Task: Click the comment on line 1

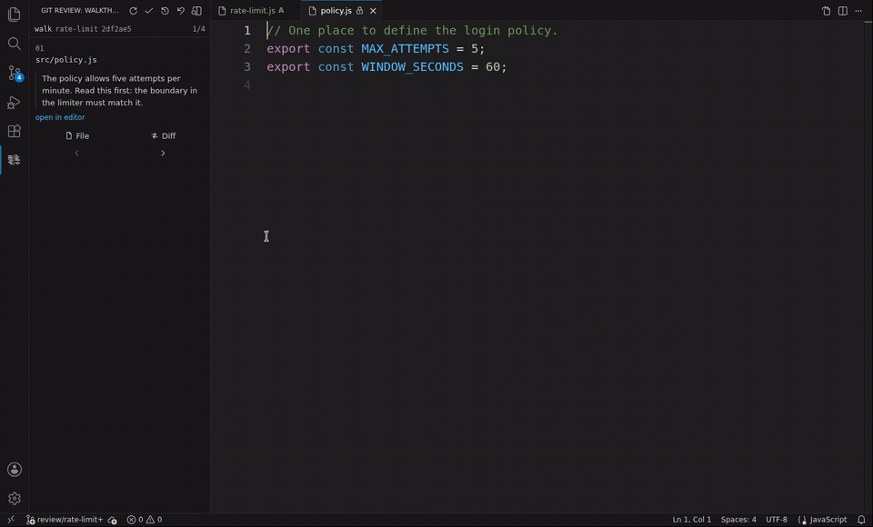Action: point(412,30)
